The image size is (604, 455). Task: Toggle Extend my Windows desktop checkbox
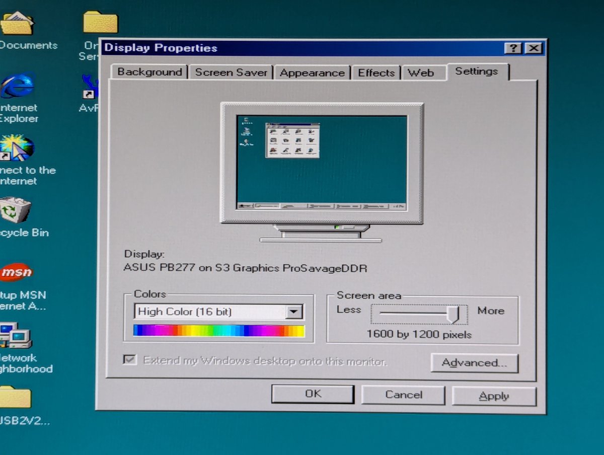click(x=130, y=360)
